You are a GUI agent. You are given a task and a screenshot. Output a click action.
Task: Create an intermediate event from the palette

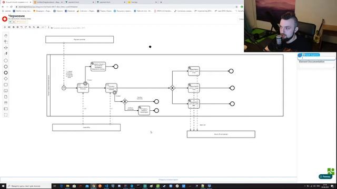[6, 67]
